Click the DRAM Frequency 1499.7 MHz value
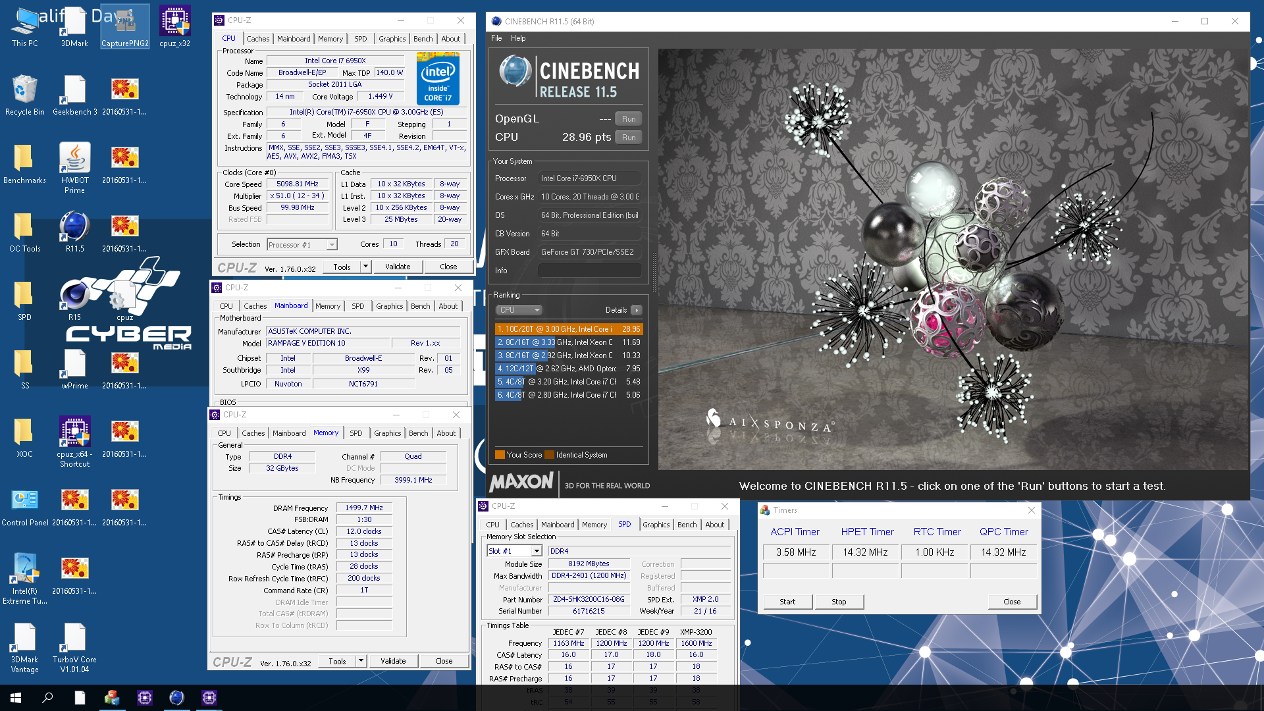The image size is (1264, 711). (x=364, y=508)
